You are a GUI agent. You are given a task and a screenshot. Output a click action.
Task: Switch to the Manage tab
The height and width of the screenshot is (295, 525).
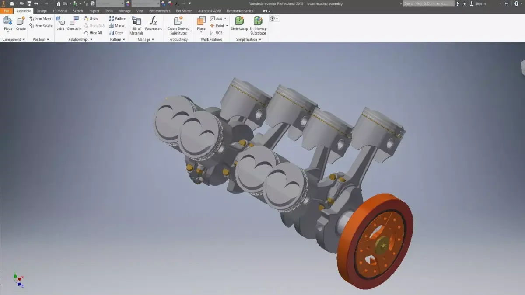[x=125, y=11]
